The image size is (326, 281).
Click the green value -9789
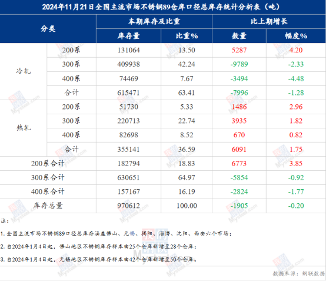(239, 64)
